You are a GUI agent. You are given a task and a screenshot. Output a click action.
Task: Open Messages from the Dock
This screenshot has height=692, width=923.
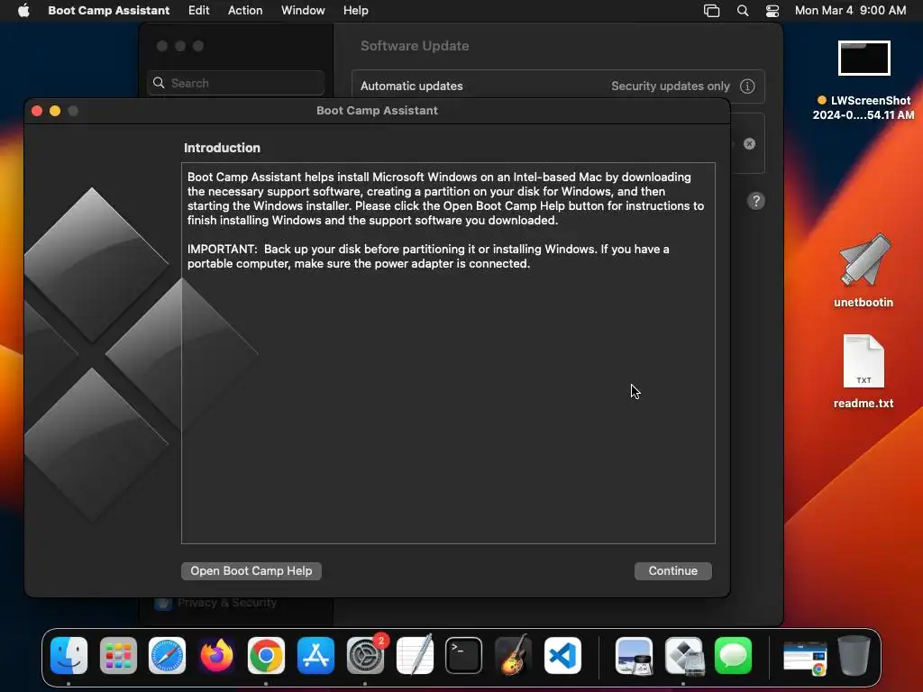pyautogui.click(x=733, y=655)
